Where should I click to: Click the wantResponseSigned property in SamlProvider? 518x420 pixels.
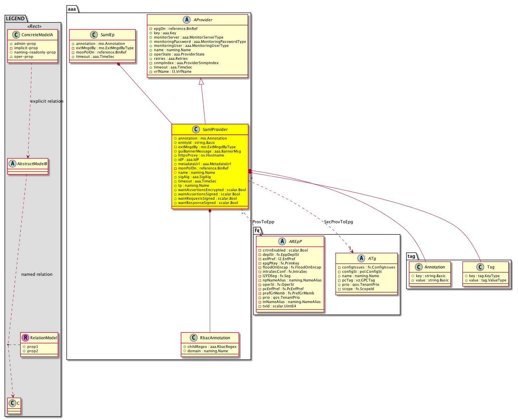[x=208, y=203]
